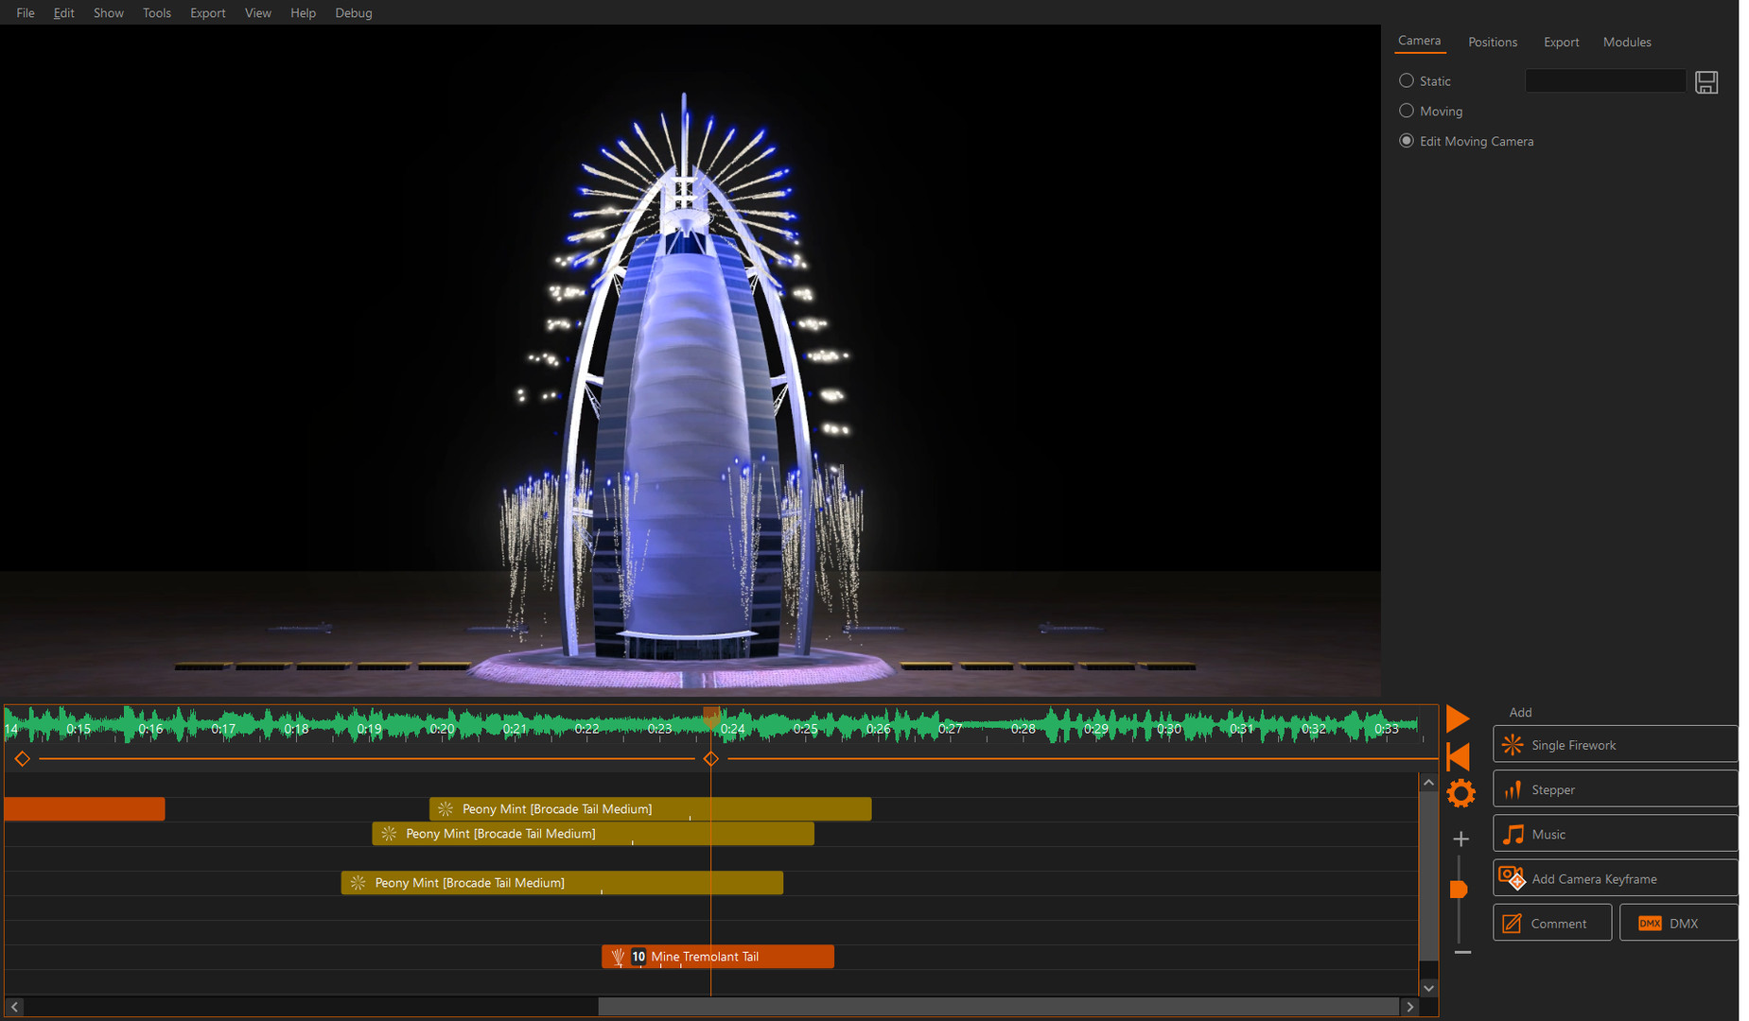
Task: Switch to the Positions tab
Action: 1493,42
